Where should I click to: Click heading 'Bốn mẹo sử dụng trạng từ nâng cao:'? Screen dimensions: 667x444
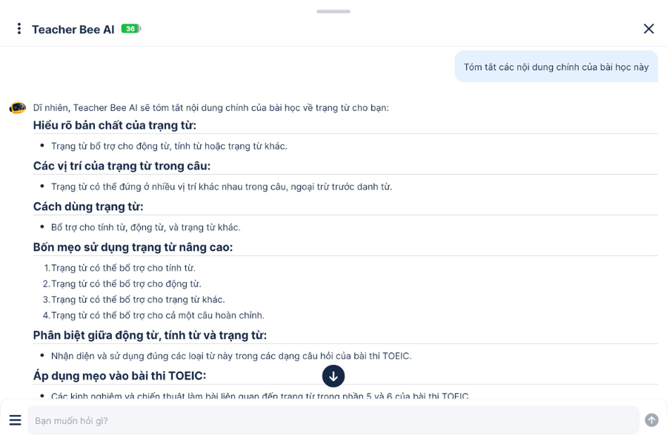click(x=133, y=247)
